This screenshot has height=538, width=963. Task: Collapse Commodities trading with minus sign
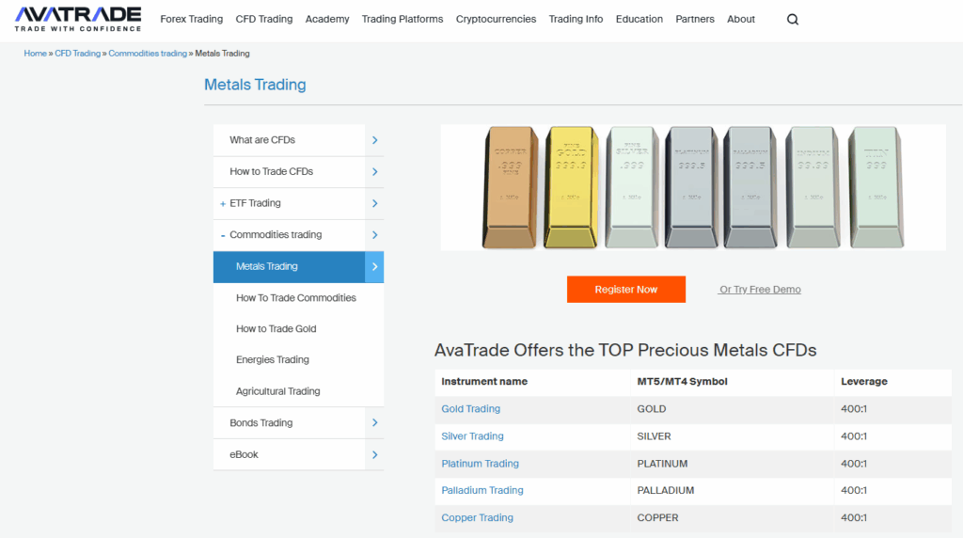[222, 235]
